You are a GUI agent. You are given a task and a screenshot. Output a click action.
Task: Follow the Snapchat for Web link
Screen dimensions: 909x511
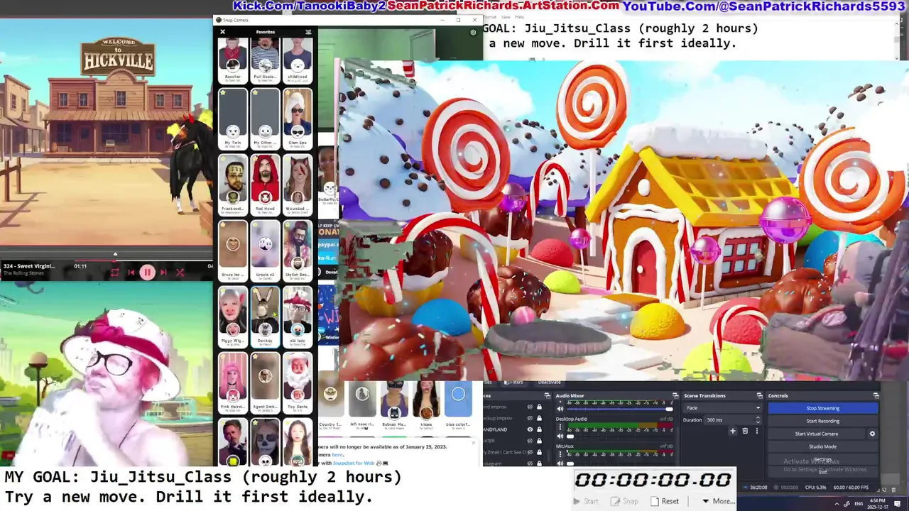click(353, 463)
